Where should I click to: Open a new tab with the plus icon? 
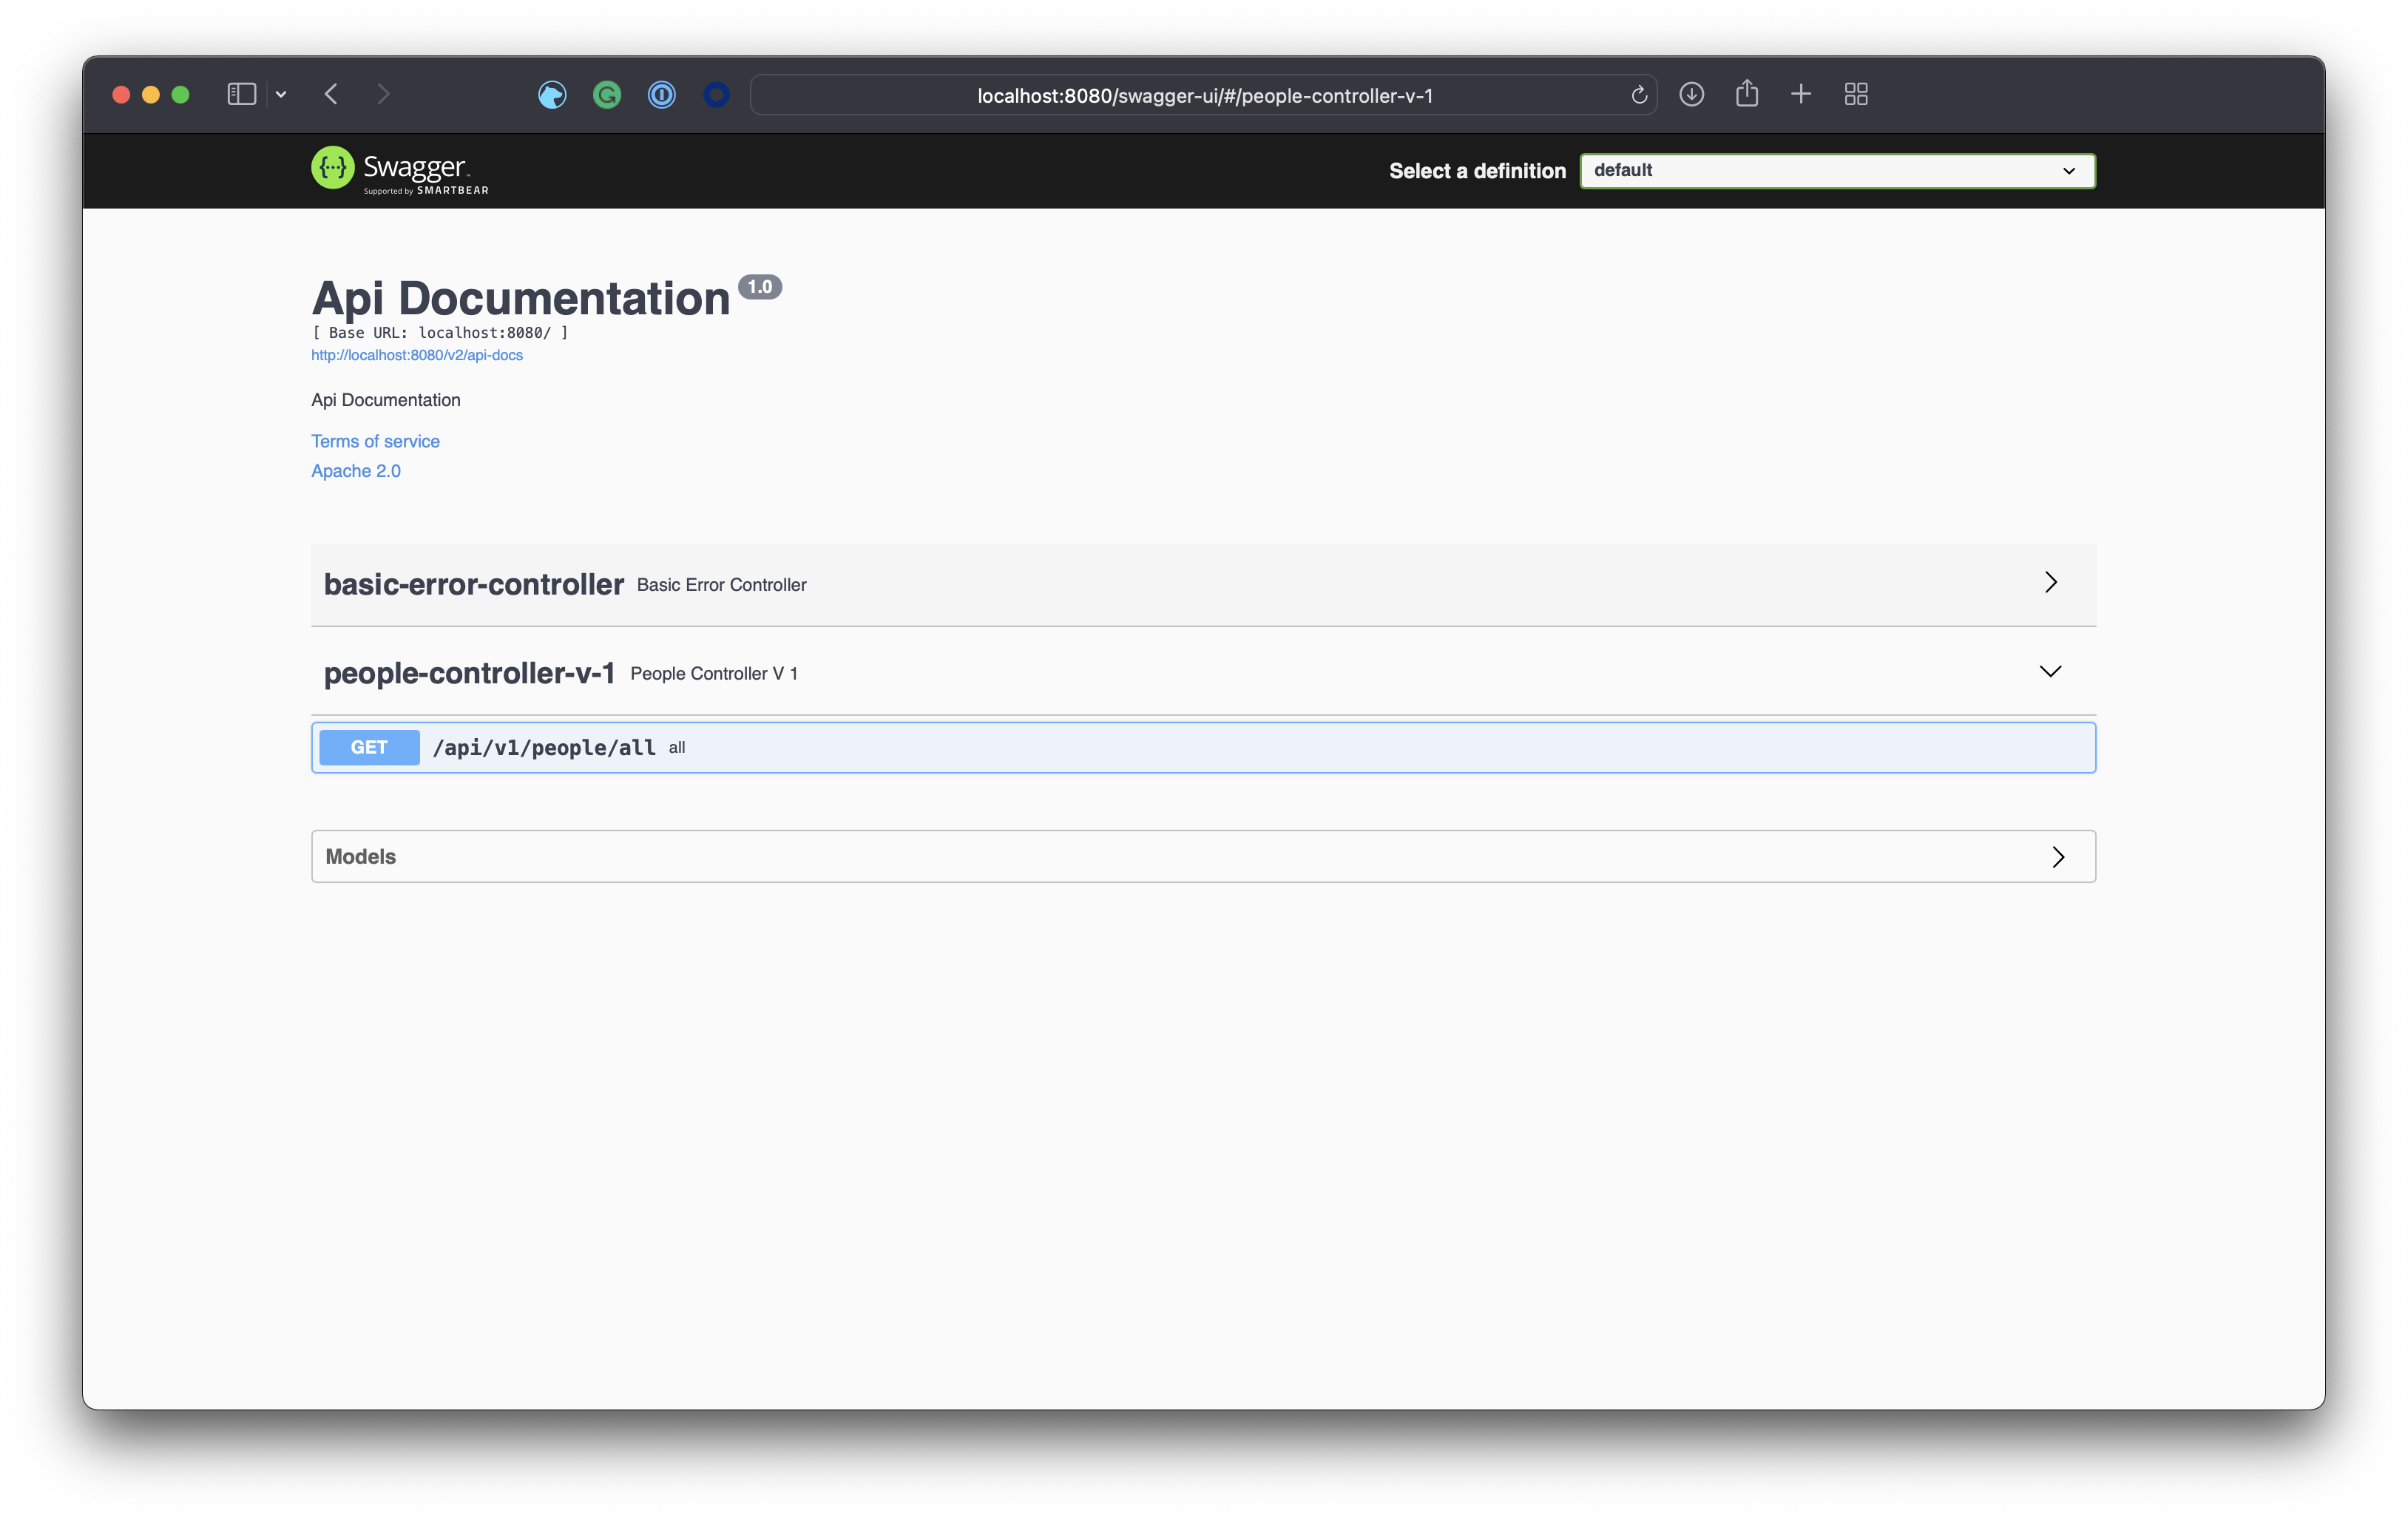coord(1800,94)
